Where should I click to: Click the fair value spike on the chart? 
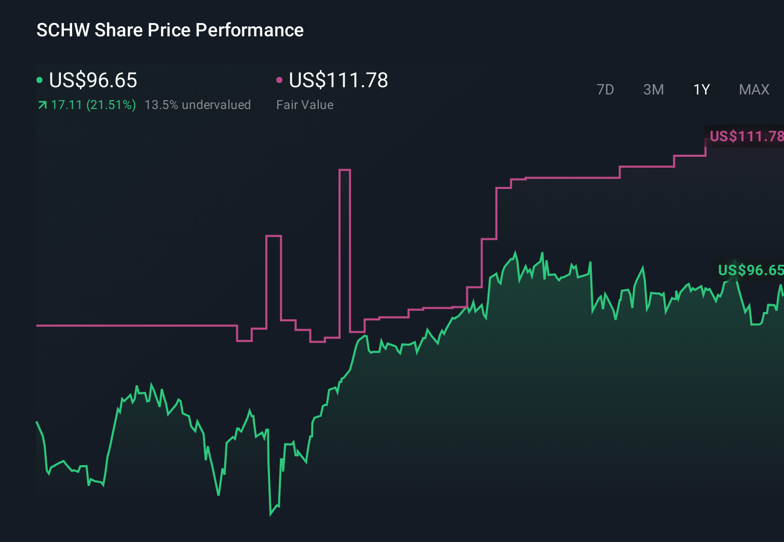coord(345,208)
